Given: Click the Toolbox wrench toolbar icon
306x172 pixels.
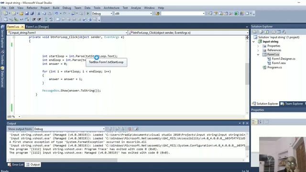Looking at the screenshot, I should click(x=231, y=13).
